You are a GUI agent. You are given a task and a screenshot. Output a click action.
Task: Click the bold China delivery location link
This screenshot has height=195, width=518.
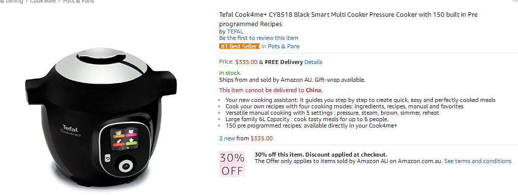click(x=314, y=90)
